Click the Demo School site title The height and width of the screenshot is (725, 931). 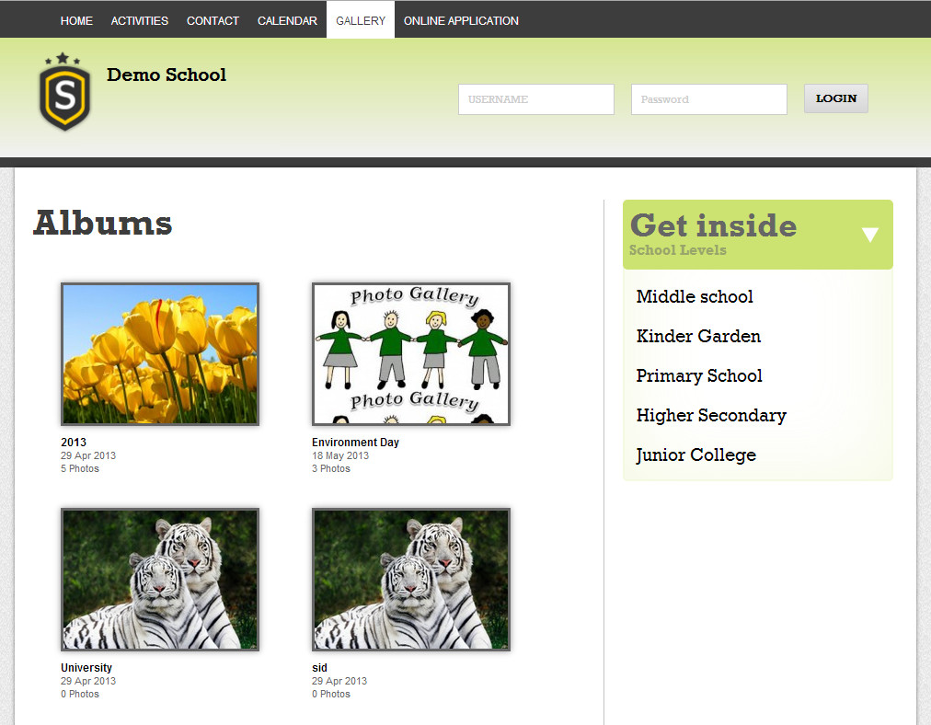click(167, 75)
